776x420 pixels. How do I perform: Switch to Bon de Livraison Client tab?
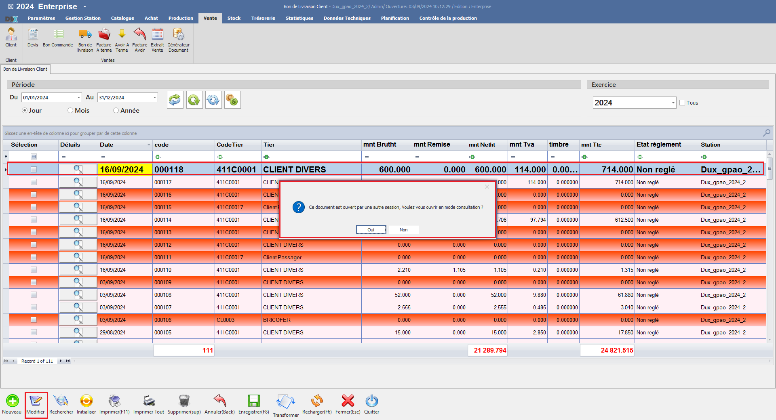(25, 69)
